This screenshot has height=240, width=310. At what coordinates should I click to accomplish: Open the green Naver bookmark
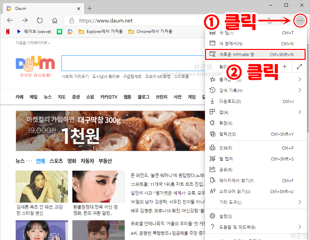pos(59,31)
